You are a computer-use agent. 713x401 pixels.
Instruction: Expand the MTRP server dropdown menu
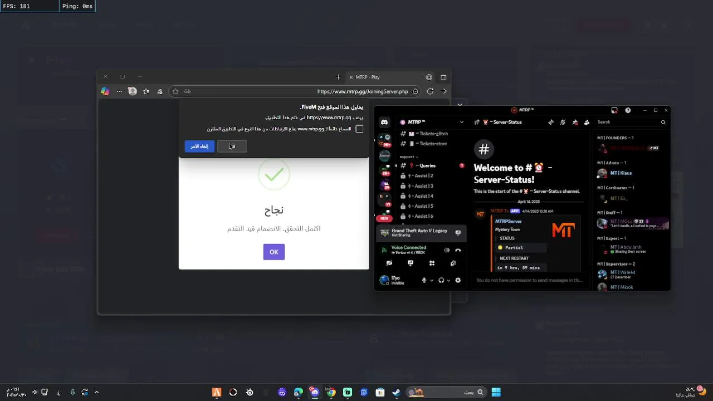[461, 122]
